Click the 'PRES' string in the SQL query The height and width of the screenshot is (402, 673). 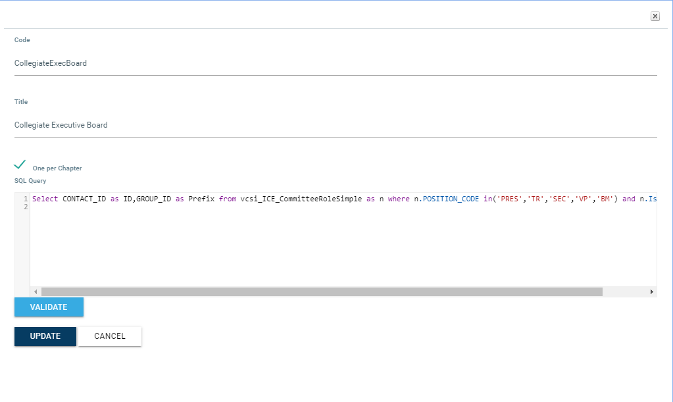[x=508, y=199]
